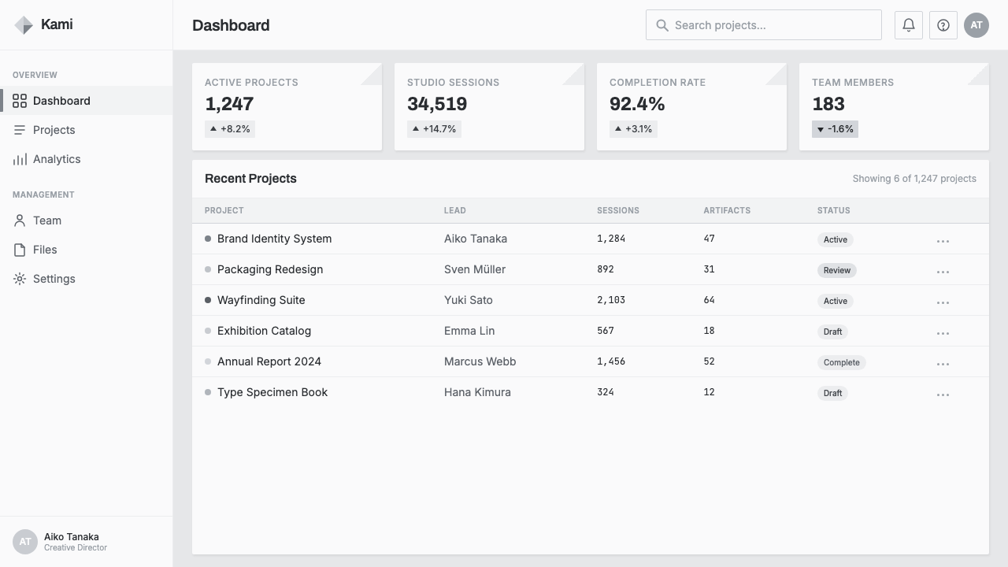Click the Settings gear icon in sidebar
This screenshot has height=567, width=1008.
(x=20, y=279)
